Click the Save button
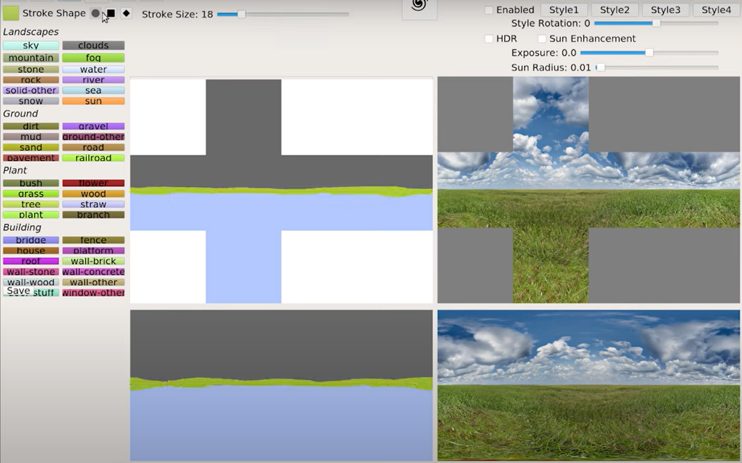 pos(18,291)
